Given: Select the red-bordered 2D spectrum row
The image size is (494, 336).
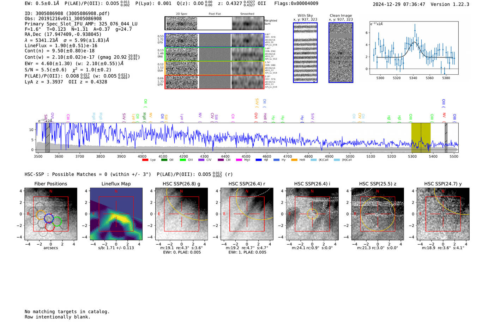Looking at the screenshot, I should pyautogui.click(x=215, y=82).
